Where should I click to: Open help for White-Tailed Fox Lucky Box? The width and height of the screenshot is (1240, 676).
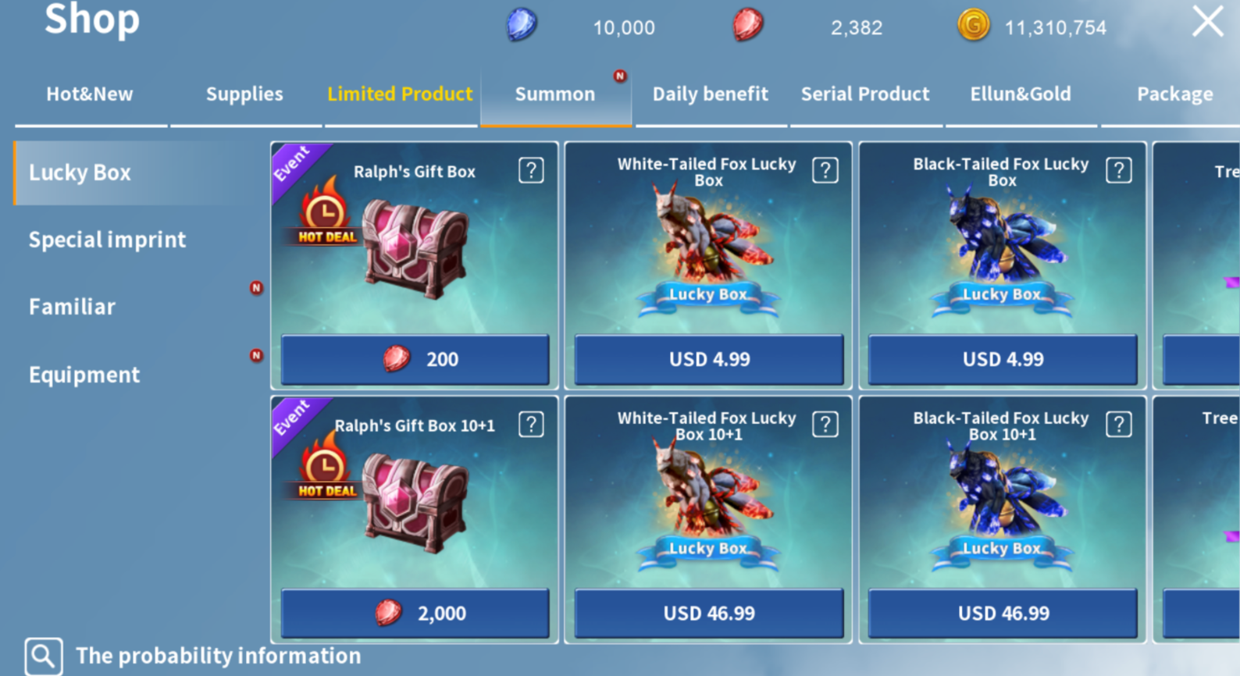click(x=825, y=170)
